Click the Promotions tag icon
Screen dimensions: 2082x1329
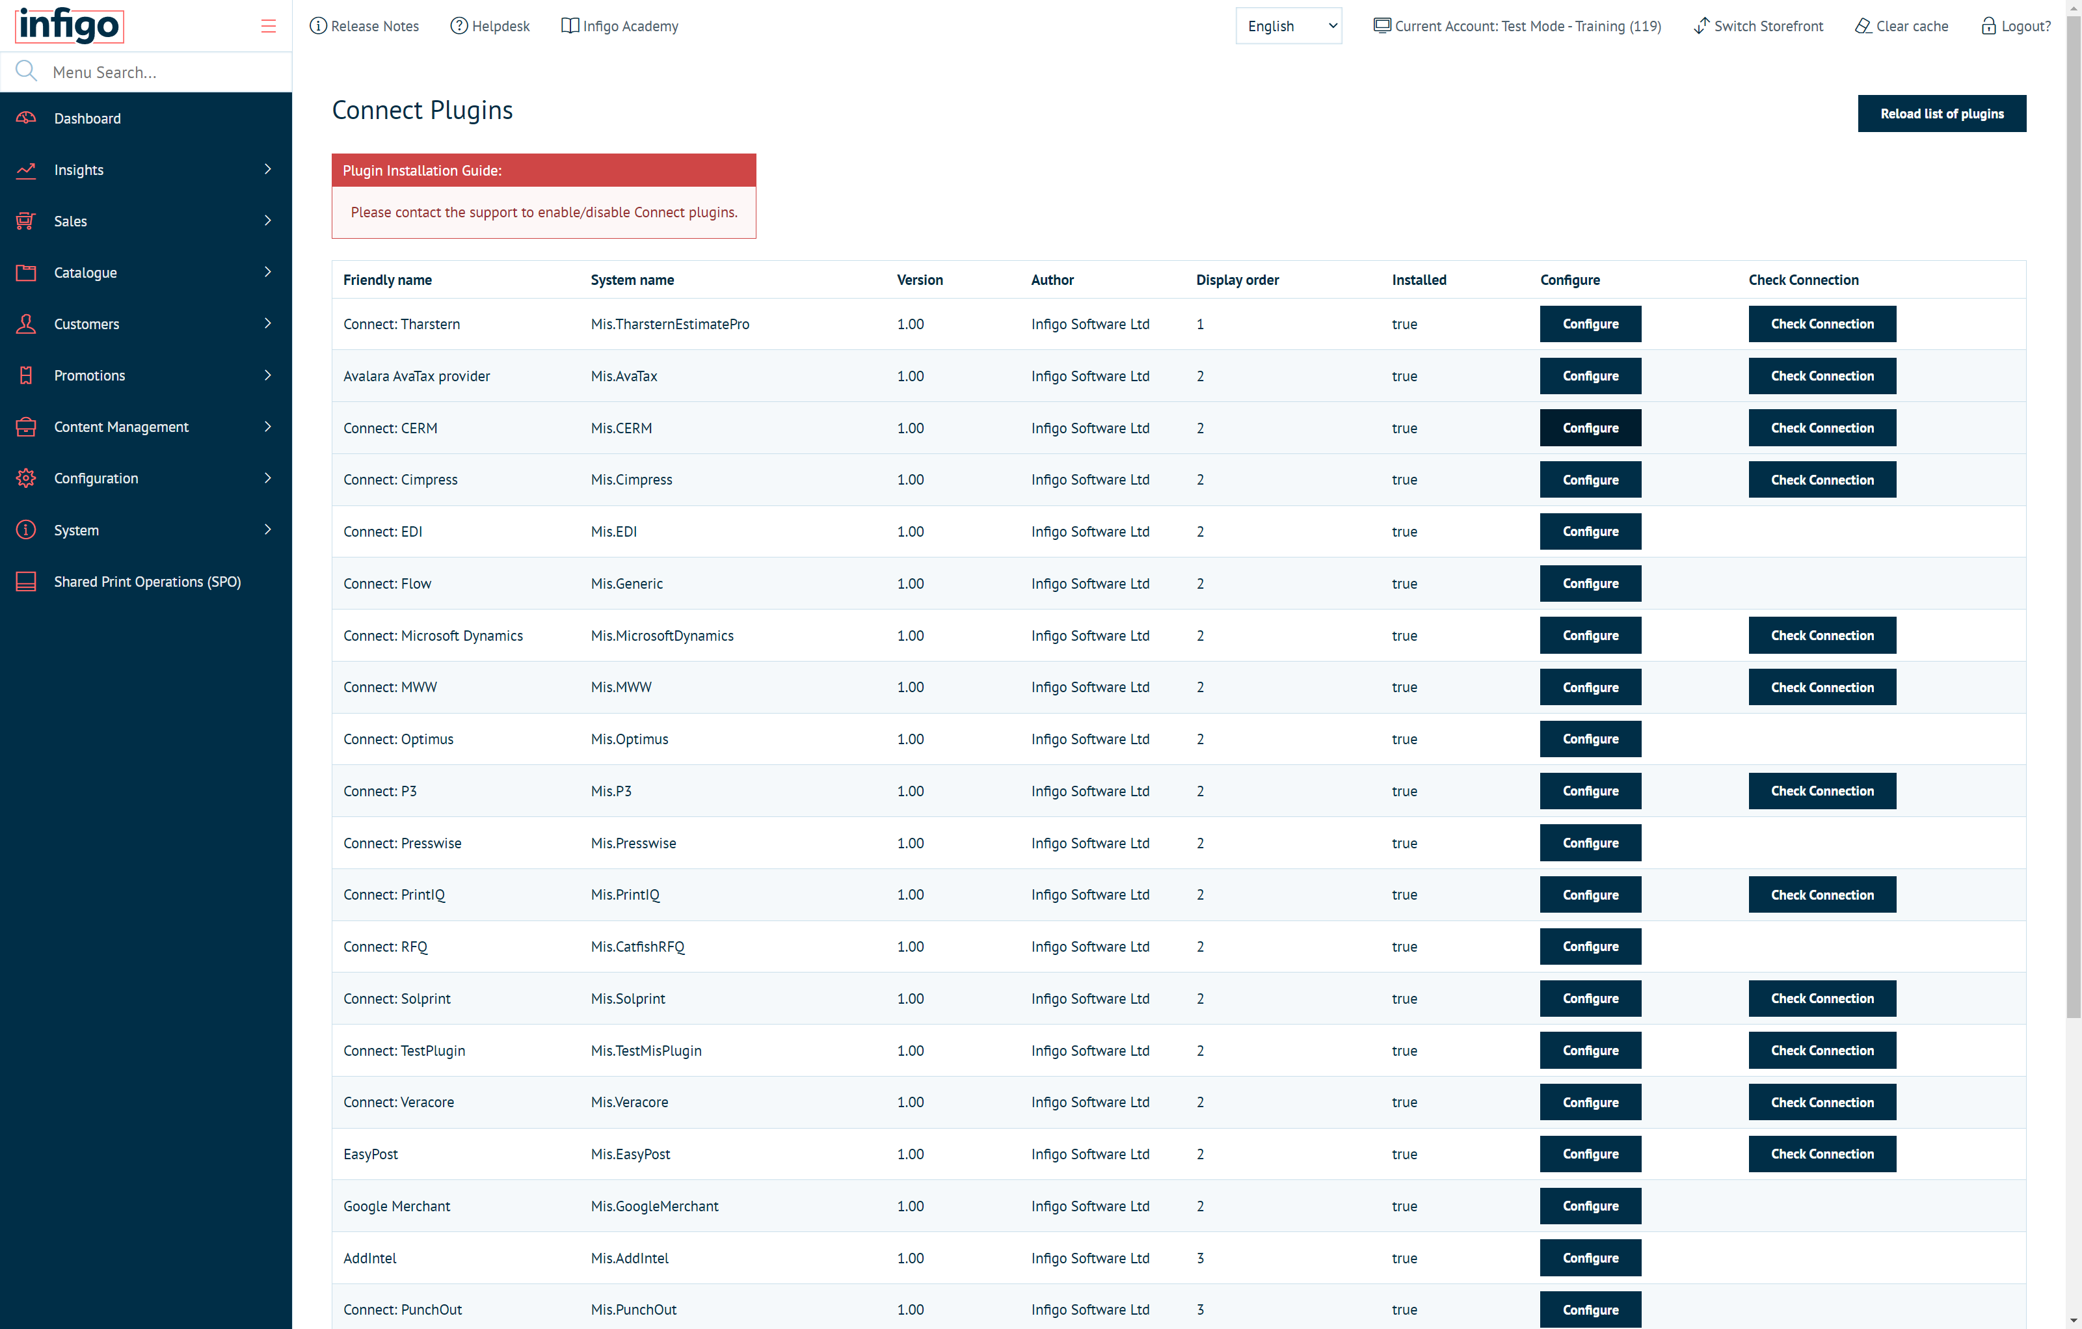coord(26,375)
